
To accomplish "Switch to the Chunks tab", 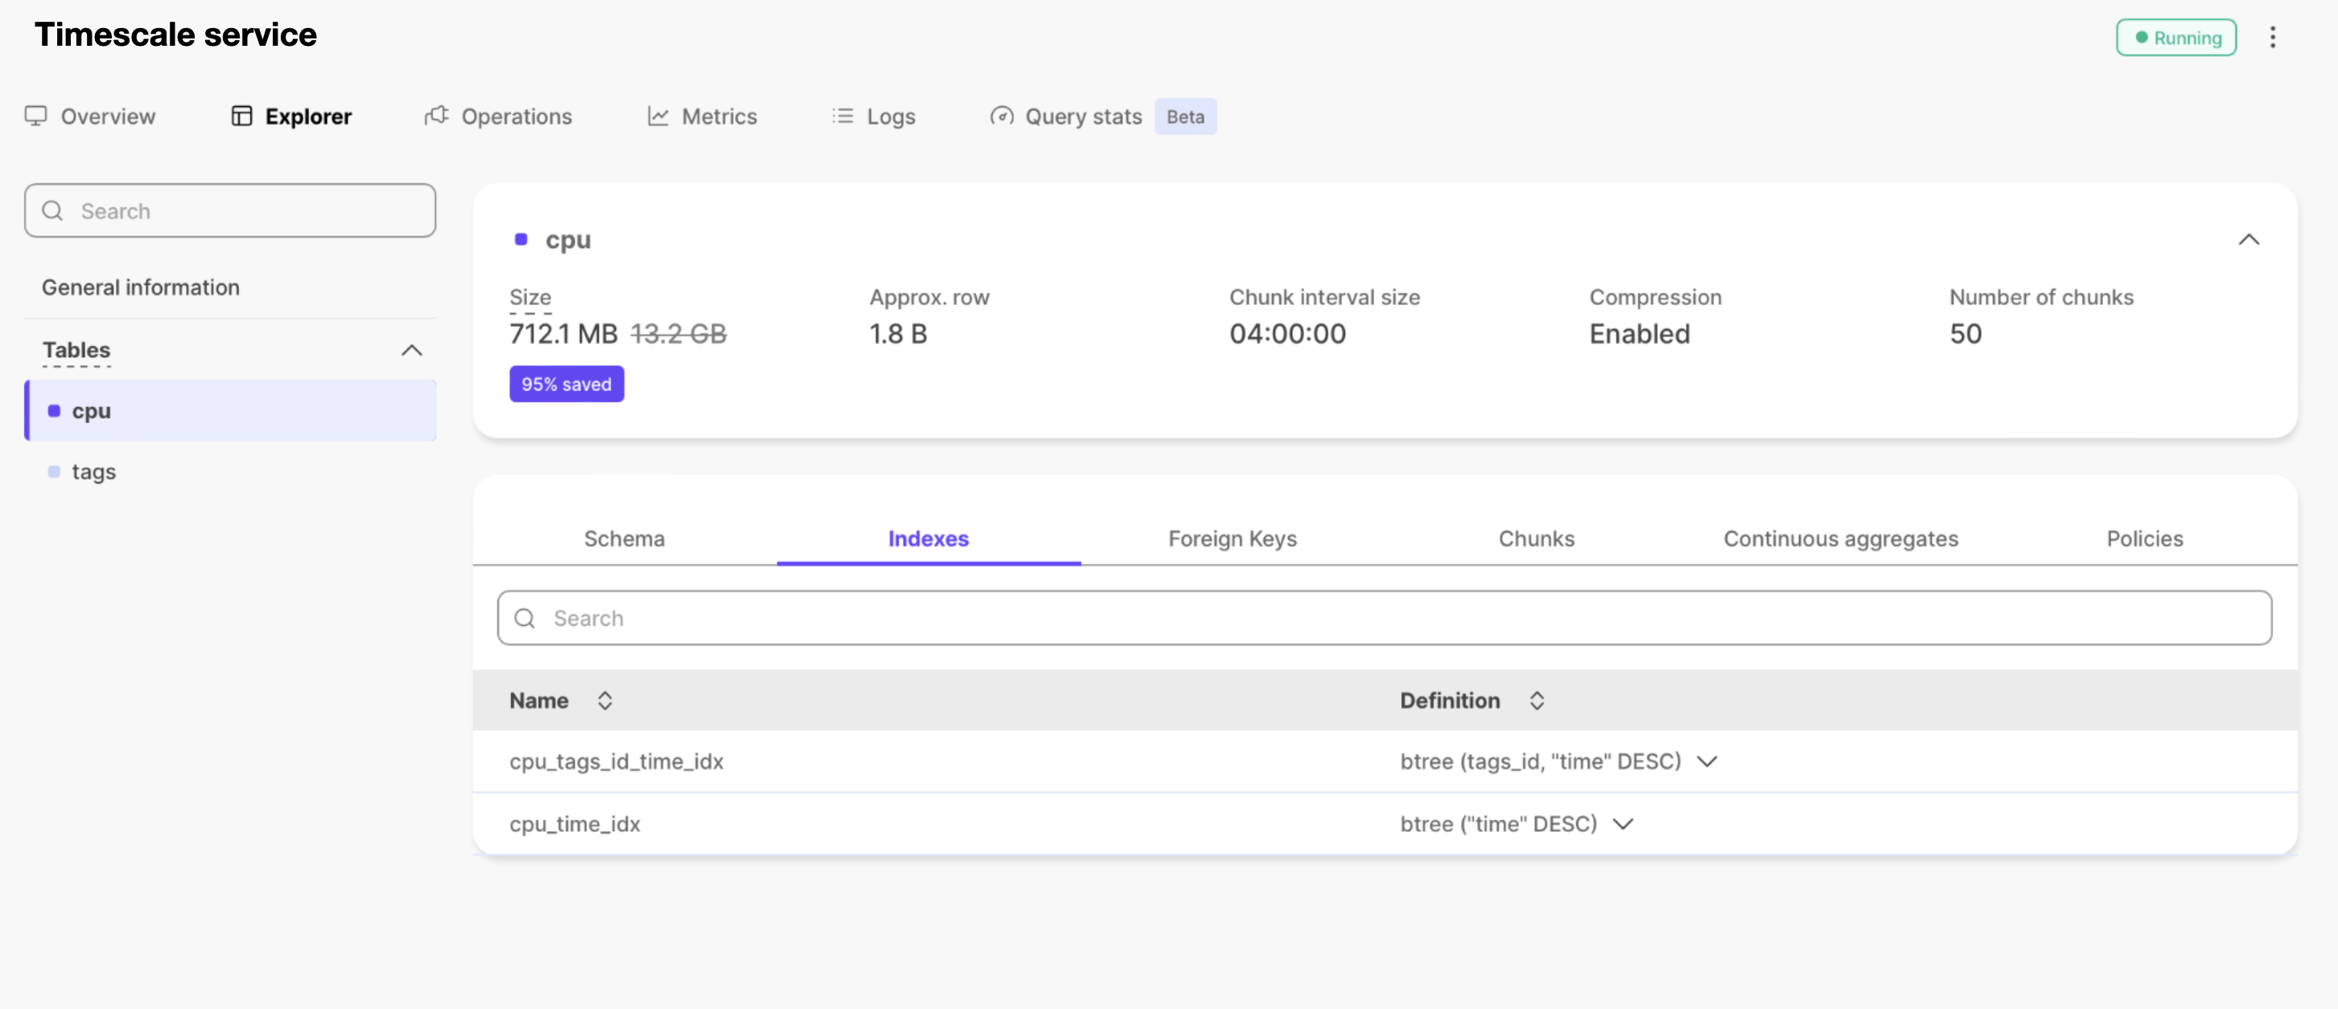I will pos(1536,539).
